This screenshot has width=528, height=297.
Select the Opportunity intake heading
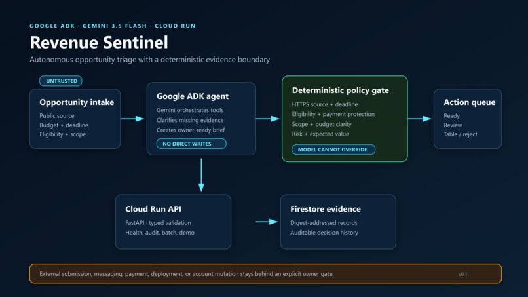[x=77, y=102]
